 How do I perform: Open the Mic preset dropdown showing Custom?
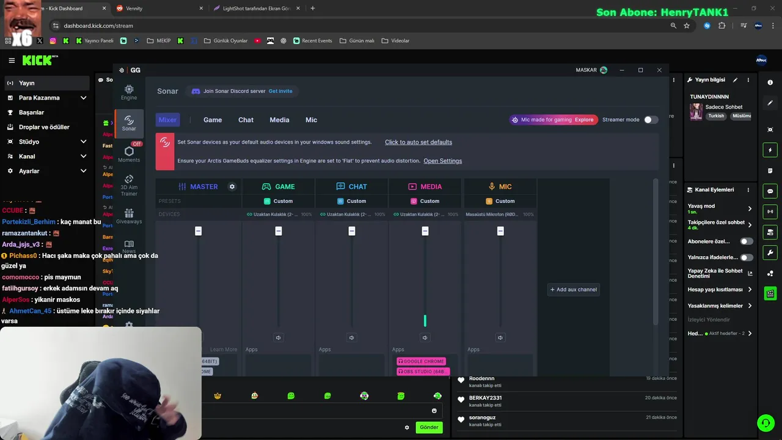[500, 201]
